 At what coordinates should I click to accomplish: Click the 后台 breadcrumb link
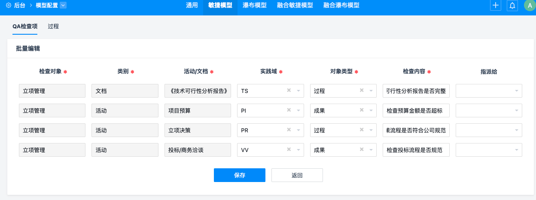pos(20,5)
